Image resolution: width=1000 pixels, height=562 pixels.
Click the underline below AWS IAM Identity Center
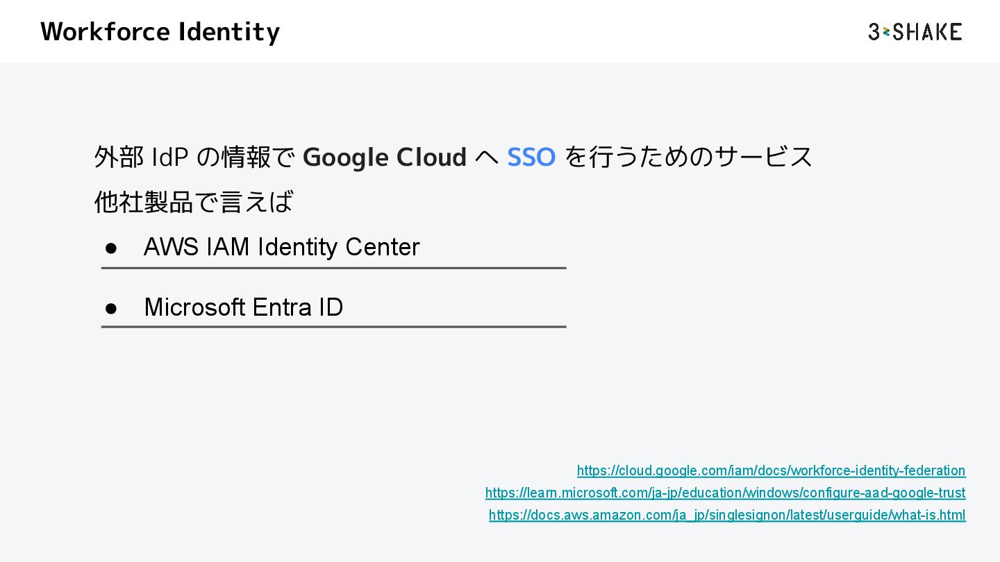(x=333, y=268)
